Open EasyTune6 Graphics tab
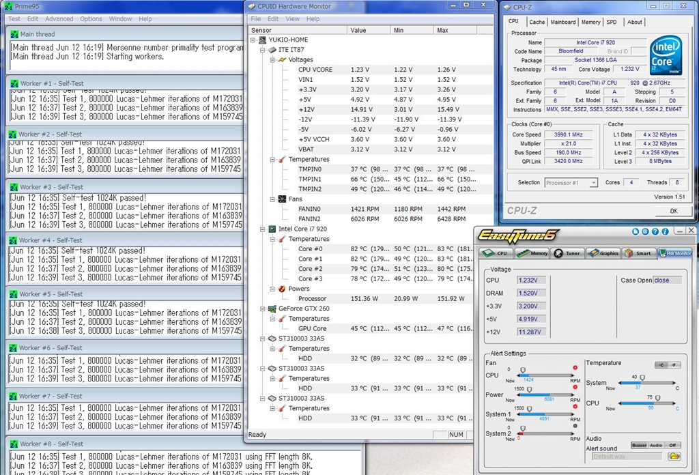 tap(603, 253)
